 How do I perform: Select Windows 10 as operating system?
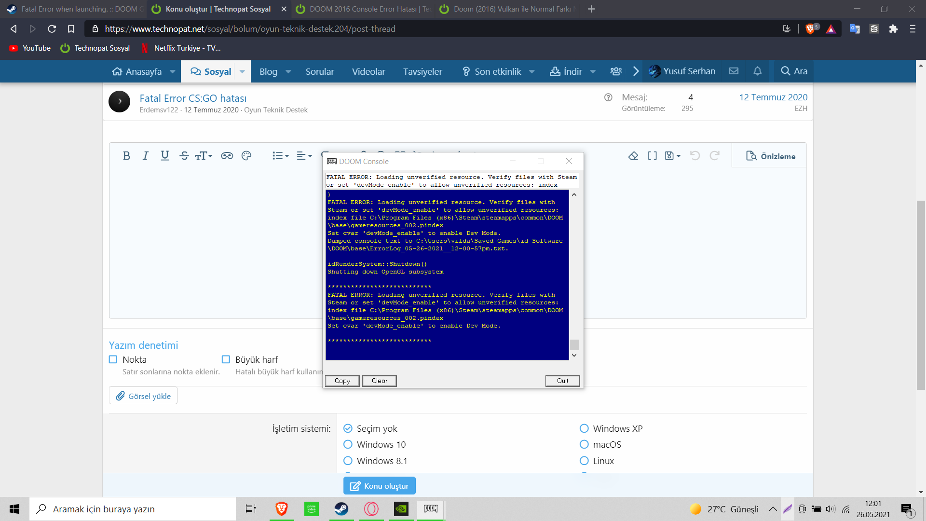click(x=348, y=444)
